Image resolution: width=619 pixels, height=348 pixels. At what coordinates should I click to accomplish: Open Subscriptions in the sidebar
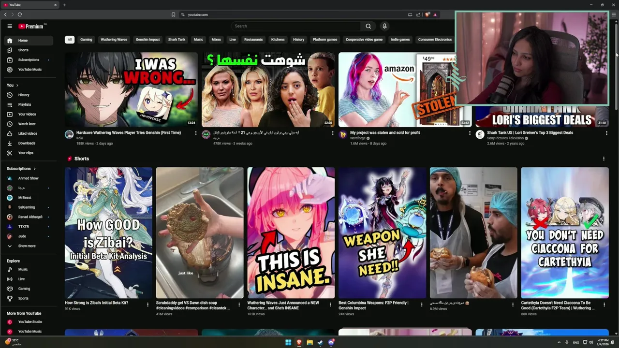pyautogui.click(x=29, y=60)
